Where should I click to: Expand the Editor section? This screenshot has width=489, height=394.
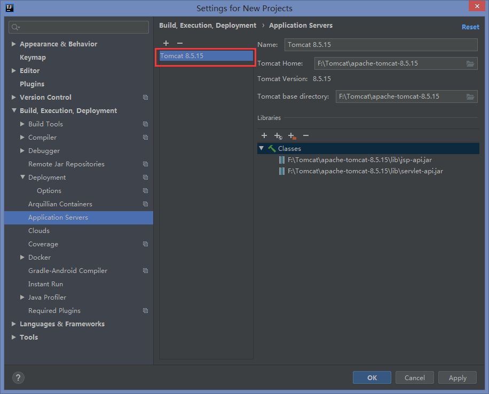(13, 71)
